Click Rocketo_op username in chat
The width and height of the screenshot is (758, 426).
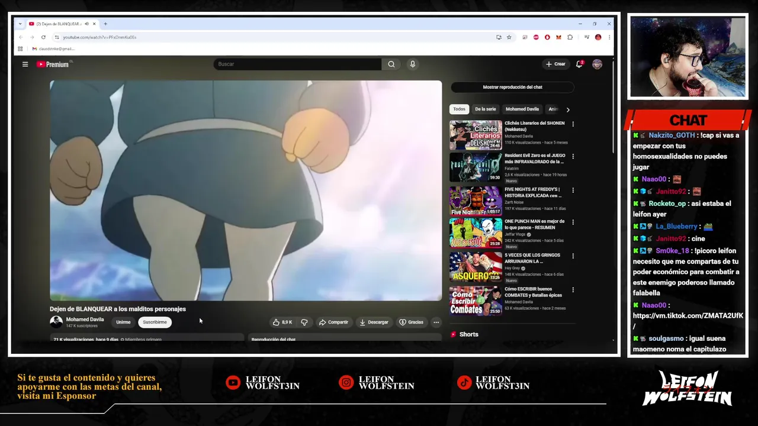667,204
